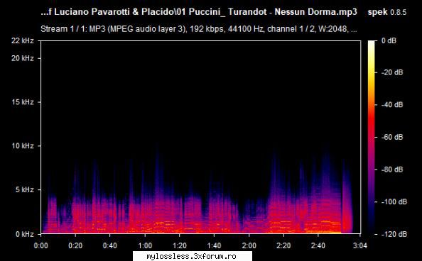Click the 'spek' application name label
422x261 pixels.
tap(377, 12)
